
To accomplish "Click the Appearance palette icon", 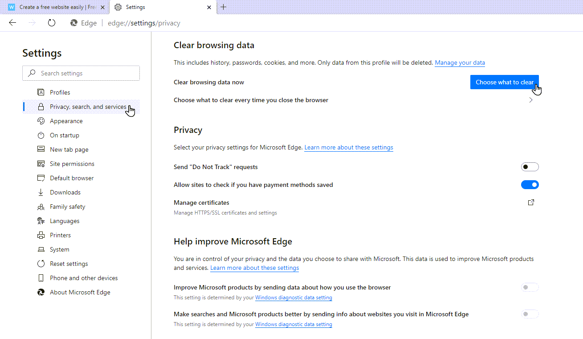I will pos(41,121).
